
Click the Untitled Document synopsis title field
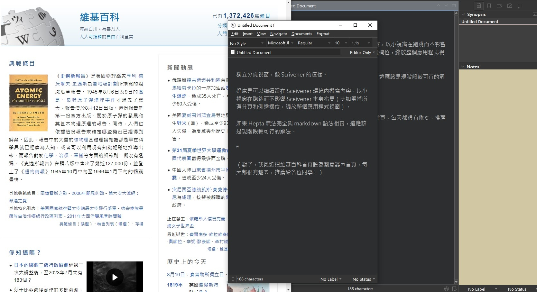pyautogui.click(x=498, y=22)
